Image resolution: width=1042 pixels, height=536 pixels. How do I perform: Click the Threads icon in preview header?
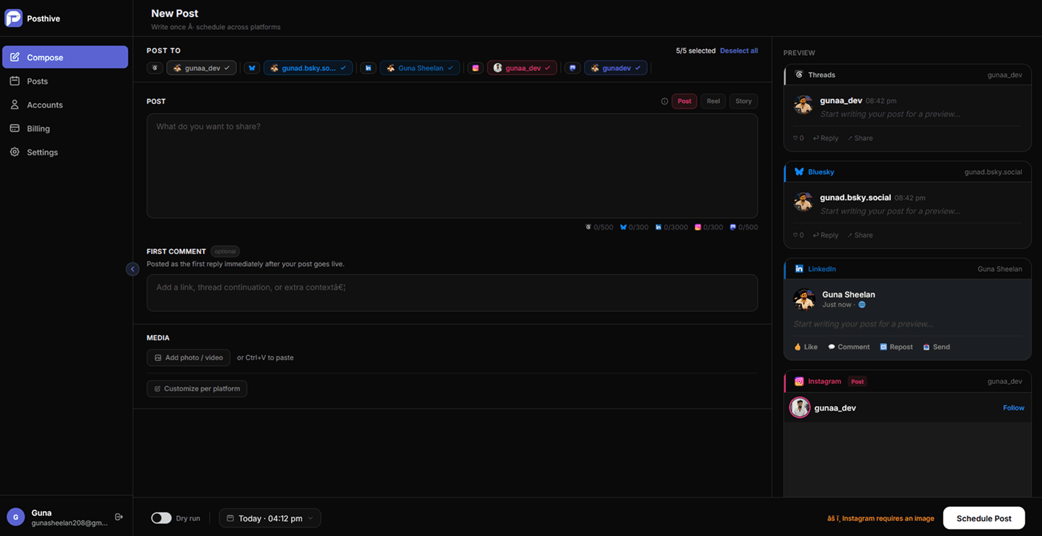[799, 74]
